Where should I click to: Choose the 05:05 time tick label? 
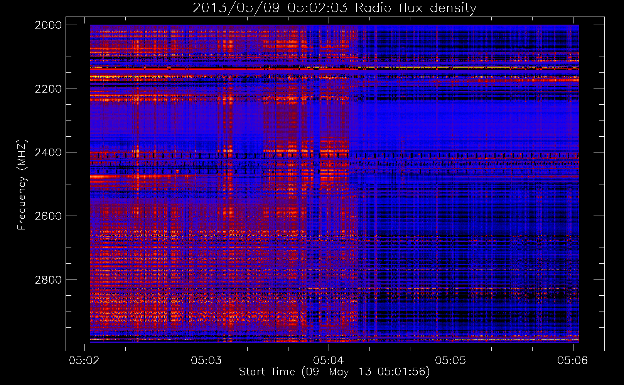(x=450, y=360)
